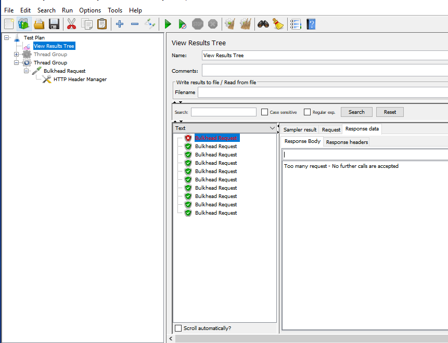
Task: Enable the Case sensitive checkbox
Action: pyautogui.click(x=265, y=112)
